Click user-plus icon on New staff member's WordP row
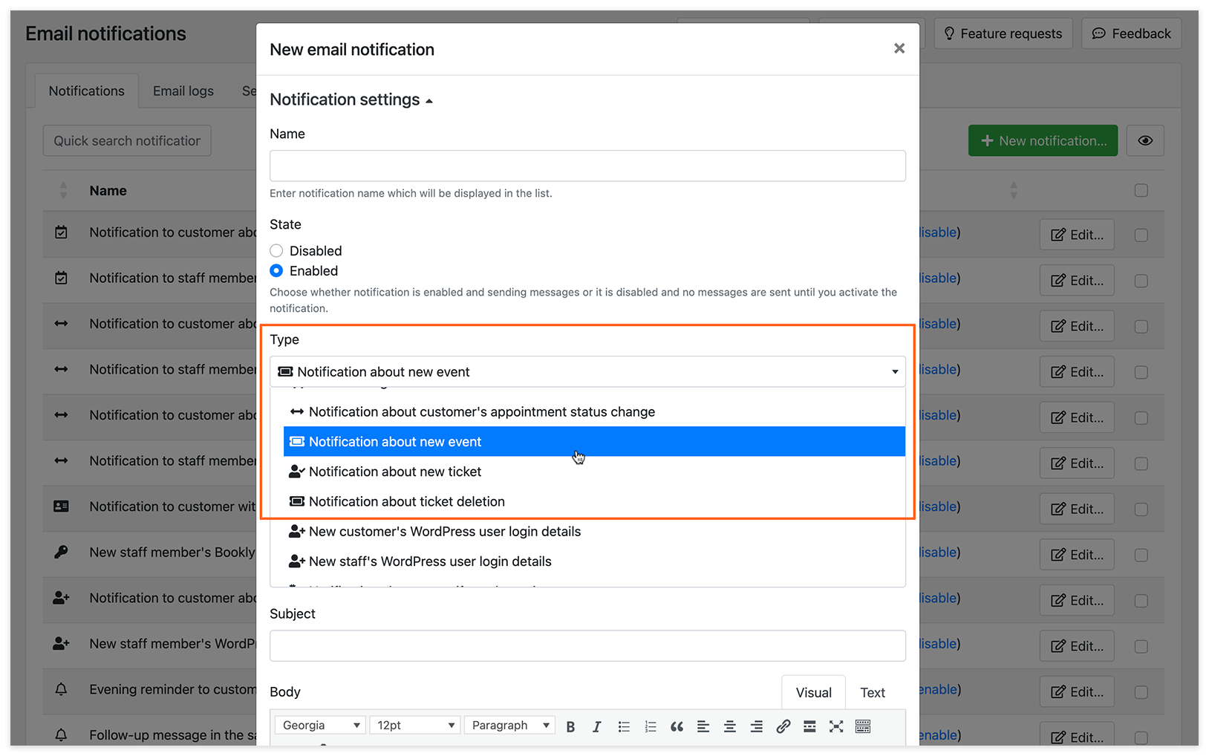The width and height of the screenshot is (1209, 756). [x=61, y=643]
